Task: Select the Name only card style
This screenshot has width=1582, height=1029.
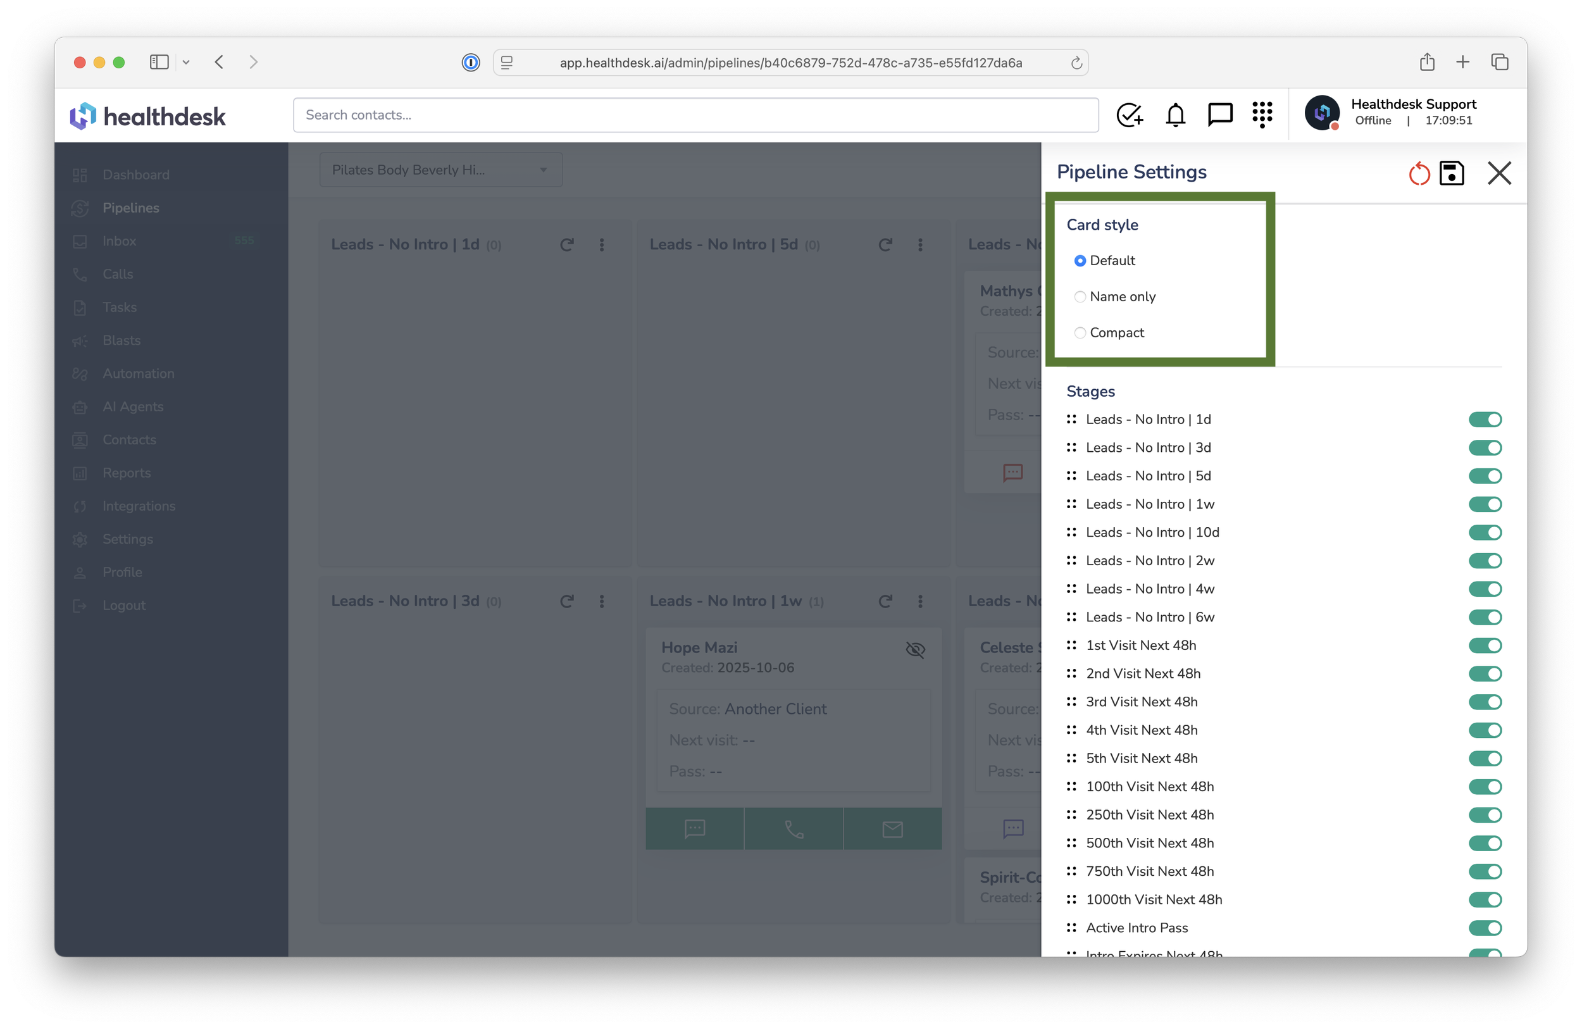Action: (1080, 297)
